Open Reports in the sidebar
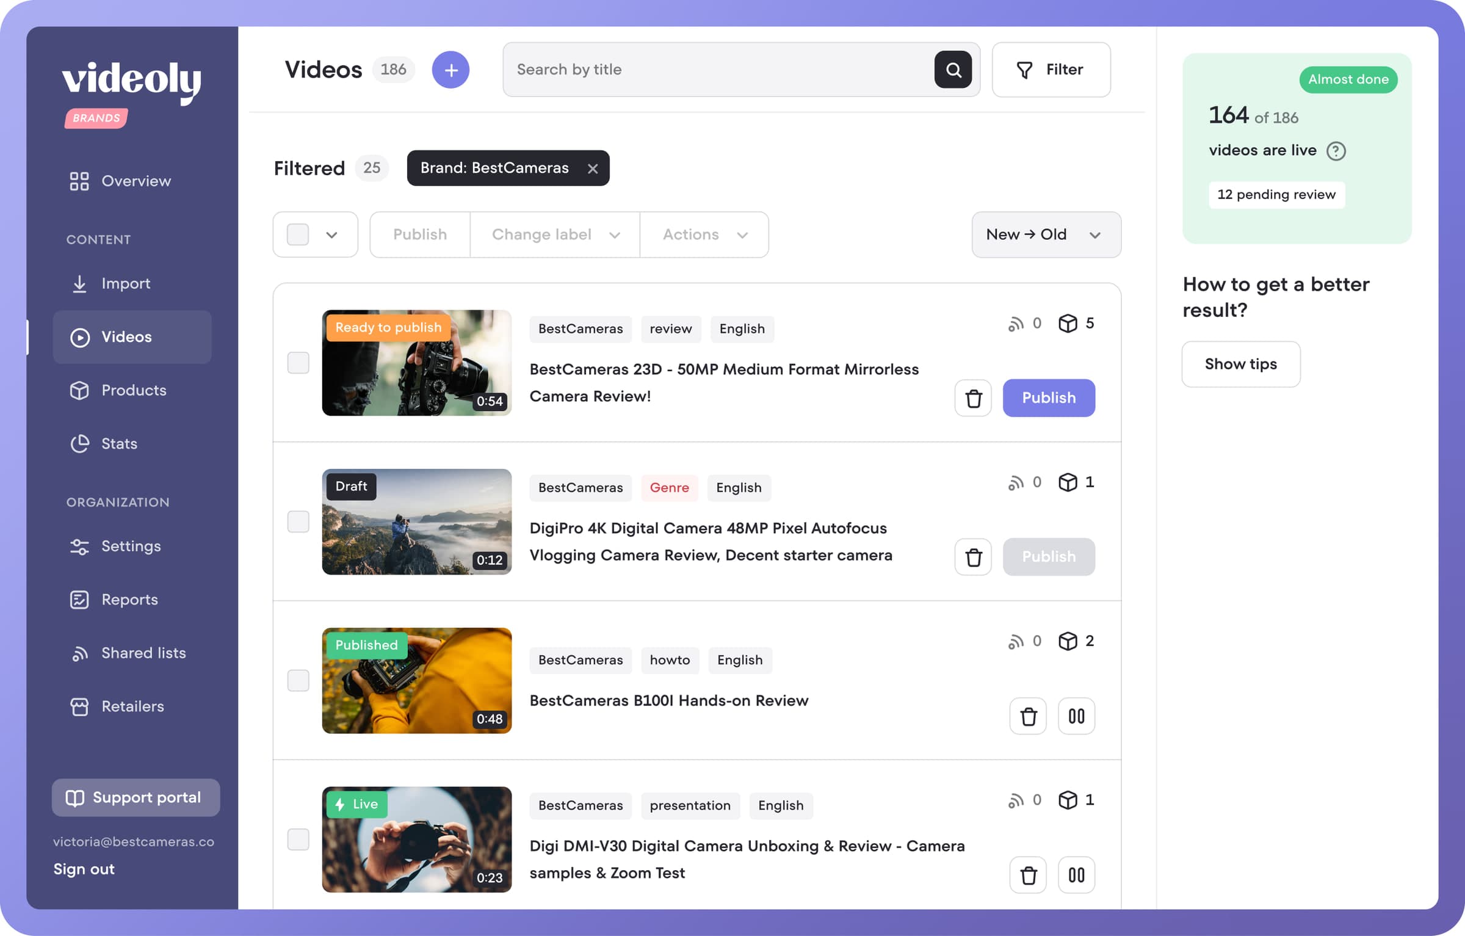The width and height of the screenshot is (1465, 936). tap(114, 600)
